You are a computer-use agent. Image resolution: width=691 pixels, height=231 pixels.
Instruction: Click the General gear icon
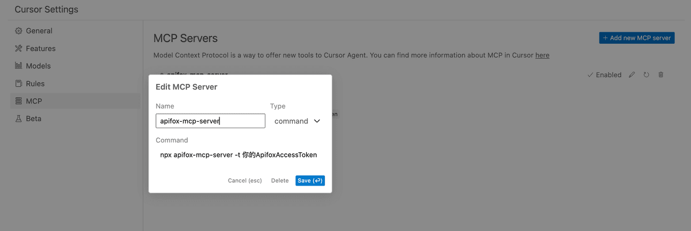coord(18,31)
